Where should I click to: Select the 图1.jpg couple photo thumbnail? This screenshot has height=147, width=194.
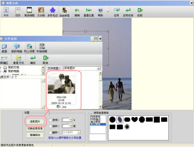[x=62, y=90]
